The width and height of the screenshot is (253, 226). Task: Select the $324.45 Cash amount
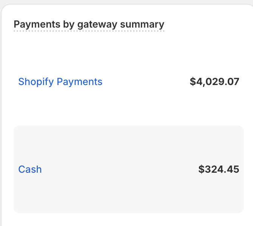219,169
